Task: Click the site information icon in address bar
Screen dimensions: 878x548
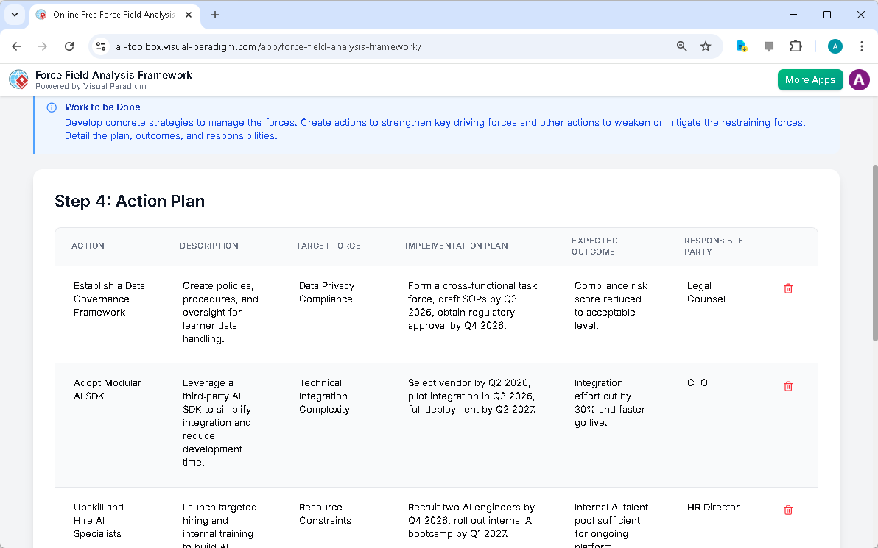Action: coord(100,46)
